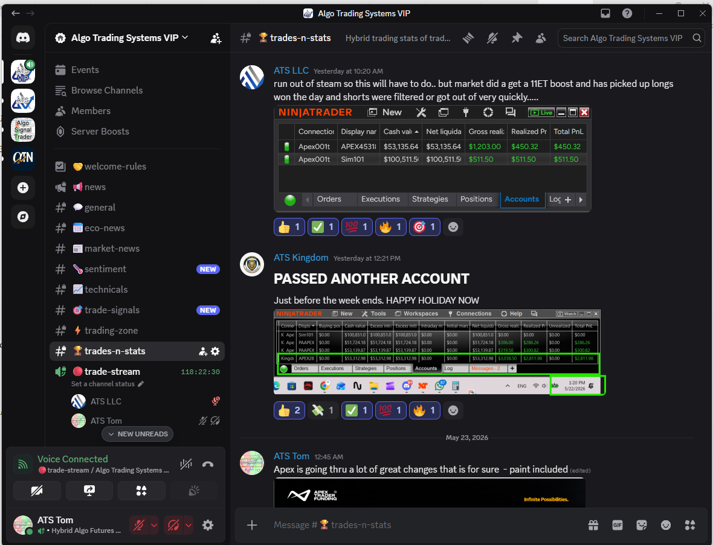This screenshot has width=713, height=545.
Task: Undeafen headphones in user panel
Action: coord(173,526)
